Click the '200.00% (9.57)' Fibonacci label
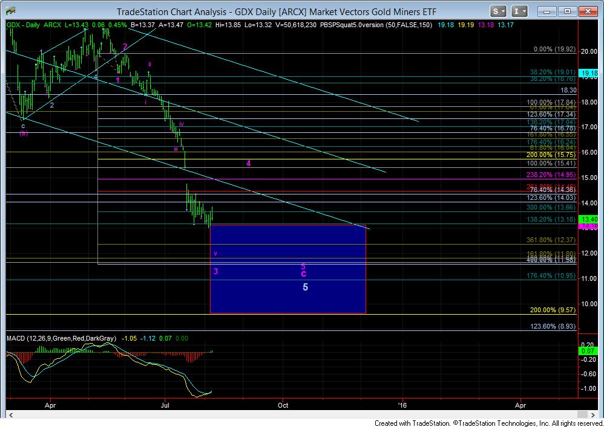Image resolution: width=604 pixels, height=427 pixels. point(553,310)
